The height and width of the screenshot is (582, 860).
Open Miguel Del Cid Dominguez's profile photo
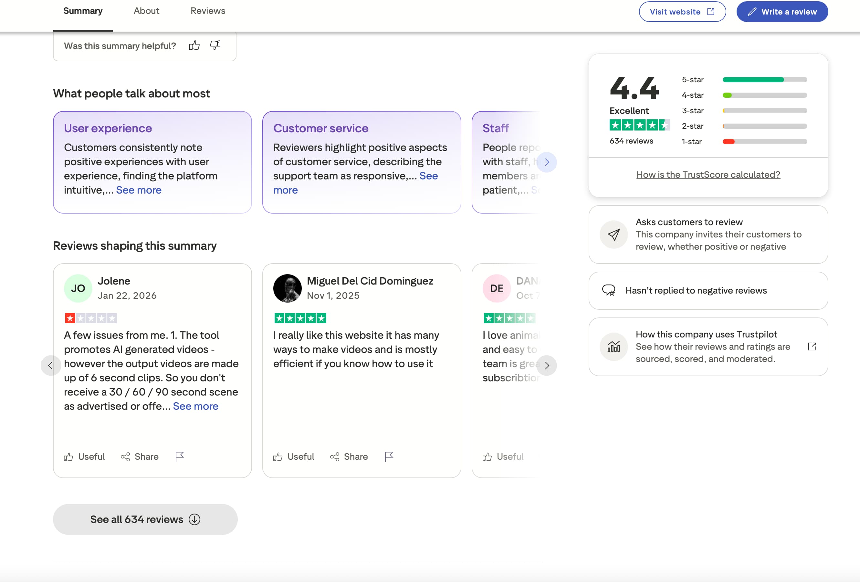[288, 288]
